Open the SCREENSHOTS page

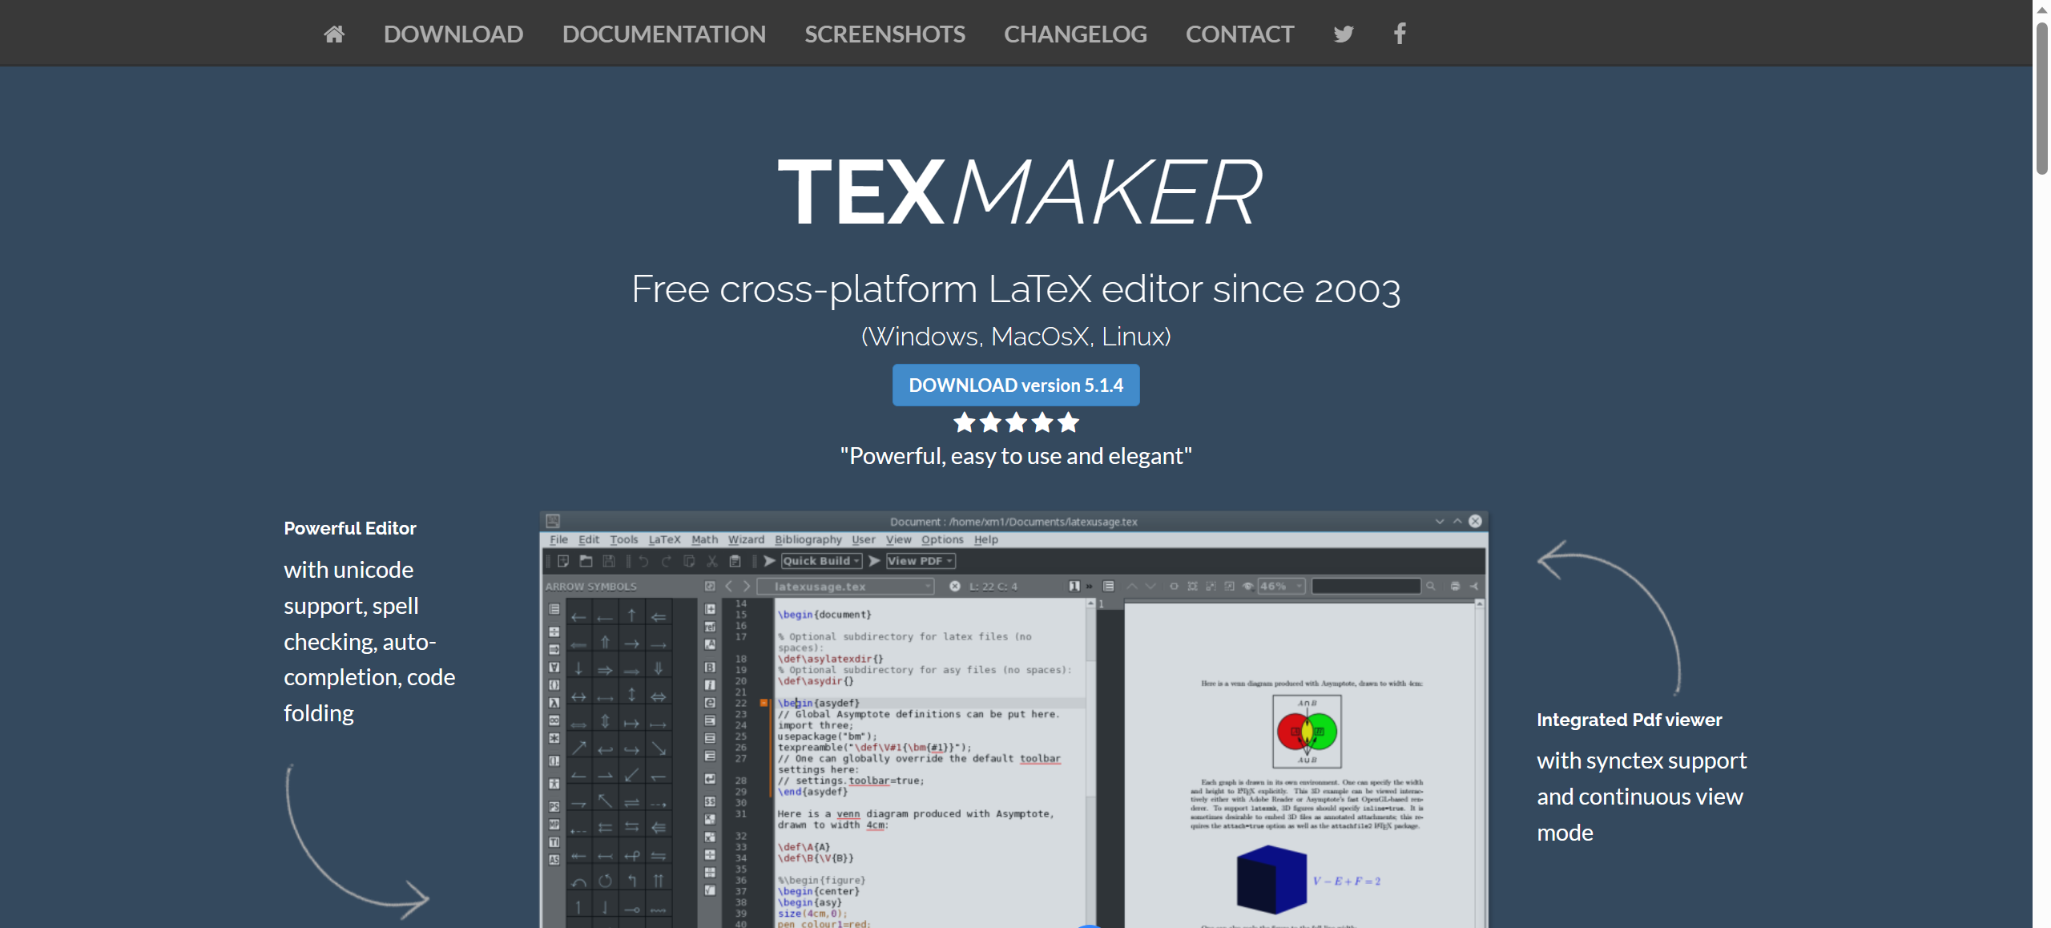(x=885, y=34)
